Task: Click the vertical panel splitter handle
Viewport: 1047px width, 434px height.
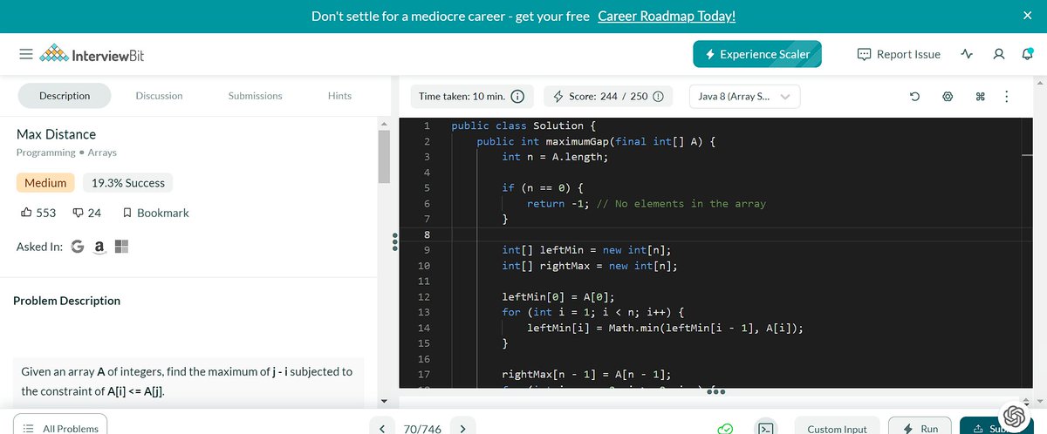Action: point(395,241)
